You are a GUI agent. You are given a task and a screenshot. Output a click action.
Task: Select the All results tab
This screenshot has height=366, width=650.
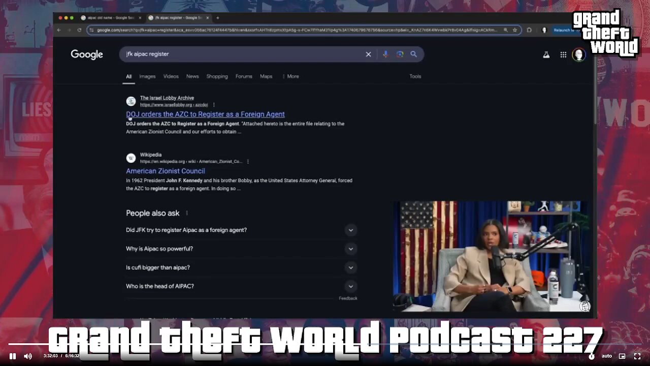click(128, 76)
